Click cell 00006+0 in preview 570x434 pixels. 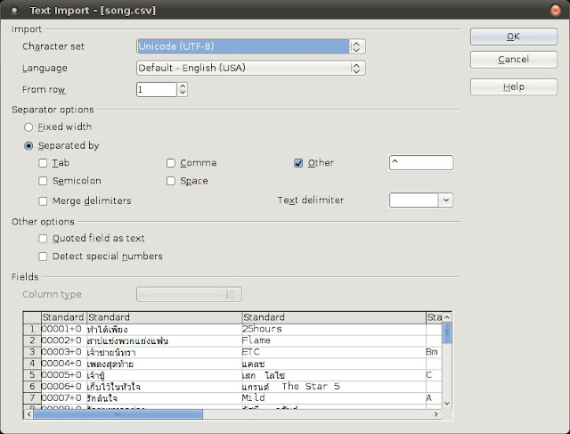click(x=63, y=387)
